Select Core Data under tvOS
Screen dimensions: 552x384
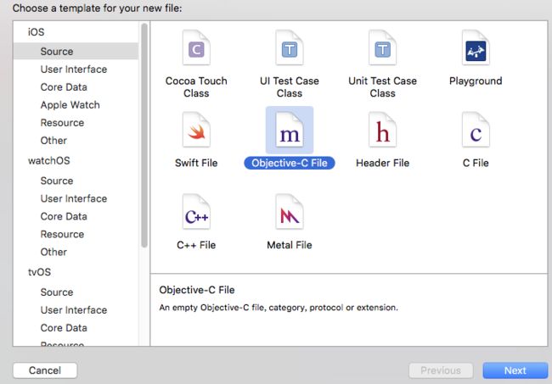pyautogui.click(x=64, y=328)
